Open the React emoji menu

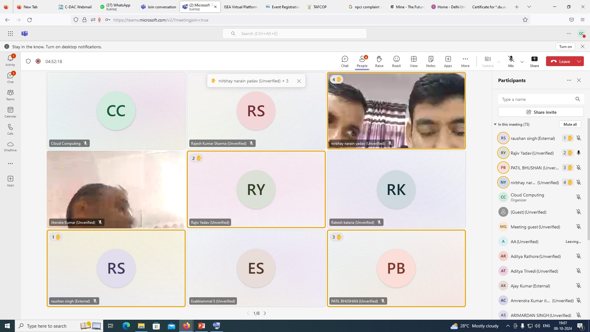396,61
